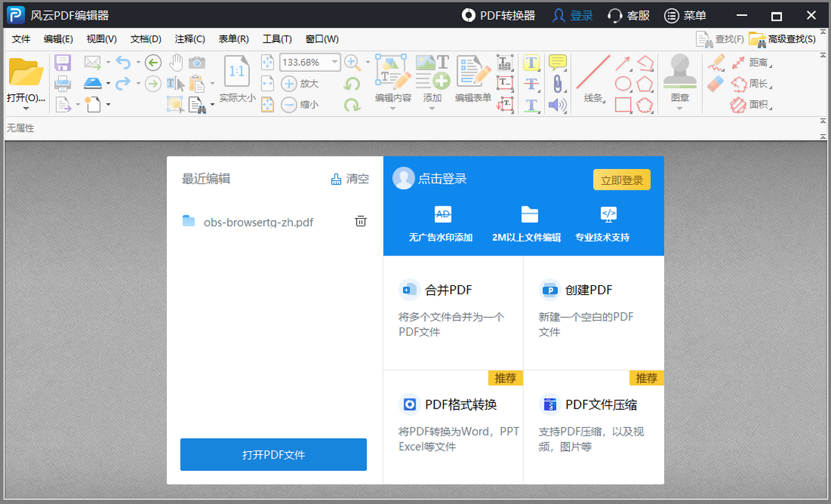Open the PDF格式转换 card

[x=453, y=427]
